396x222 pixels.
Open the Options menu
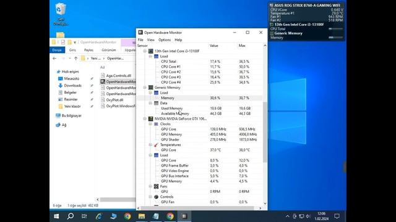[x=165, y=39]
